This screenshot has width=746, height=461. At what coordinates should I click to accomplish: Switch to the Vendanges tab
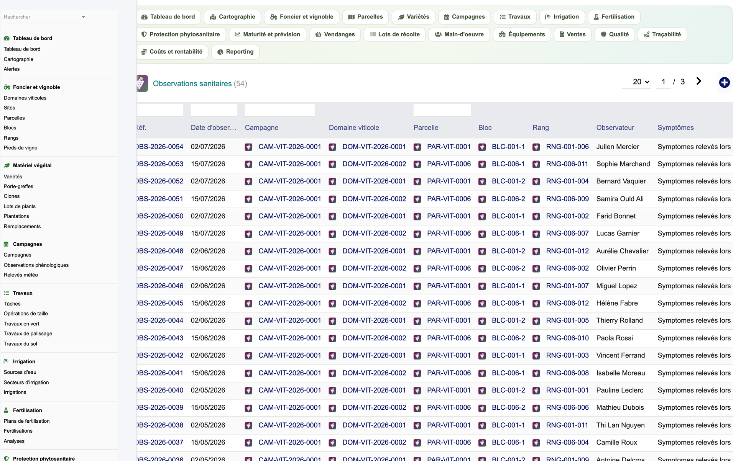(x=335, y=34)
